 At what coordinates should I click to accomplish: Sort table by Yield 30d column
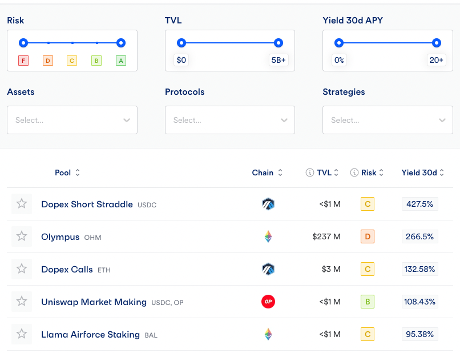442,173
